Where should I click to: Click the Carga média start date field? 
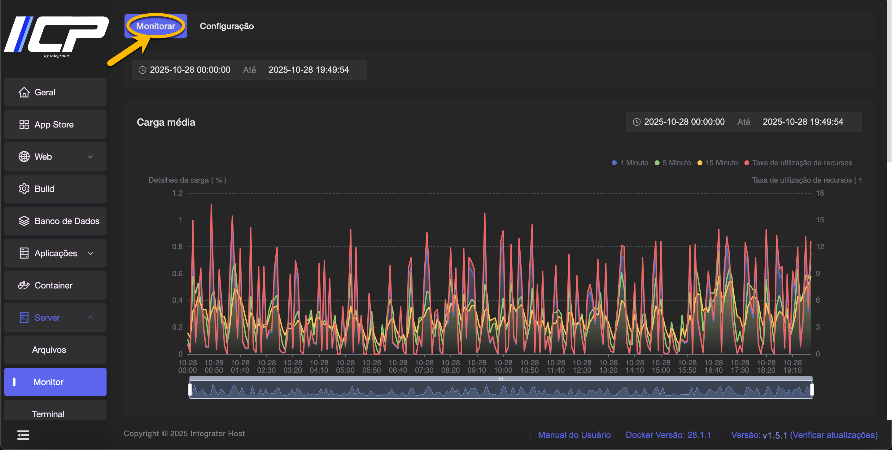tap(684, 122)
